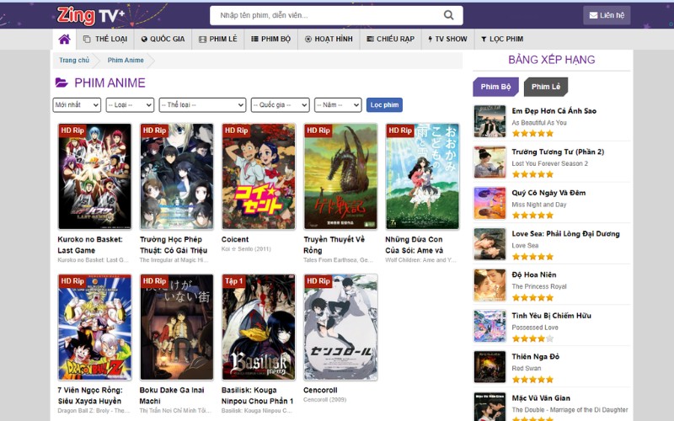Open Tình Yêu Bị Chiếm Hữu thumbnail
This screenshot has width=674, height=421.
point(490,327)
